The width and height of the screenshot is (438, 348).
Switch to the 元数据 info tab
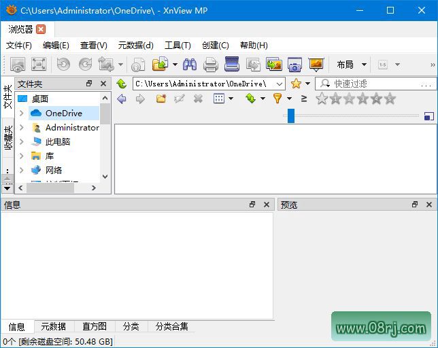pyautogui.click(x=53, y=326)
